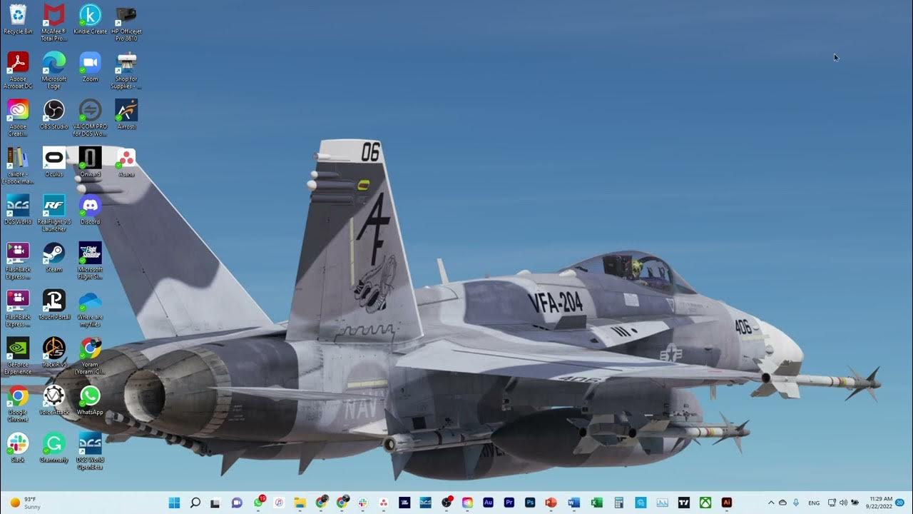Switch to Slack in taskbar

(x=362, y=503)
